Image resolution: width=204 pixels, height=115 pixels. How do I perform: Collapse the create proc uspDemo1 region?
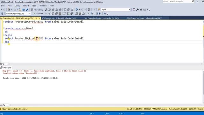tap(4, 28)
